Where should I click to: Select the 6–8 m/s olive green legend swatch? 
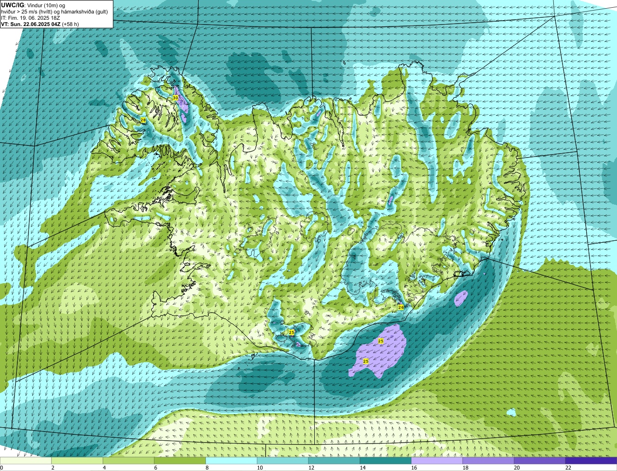[180, 460]
